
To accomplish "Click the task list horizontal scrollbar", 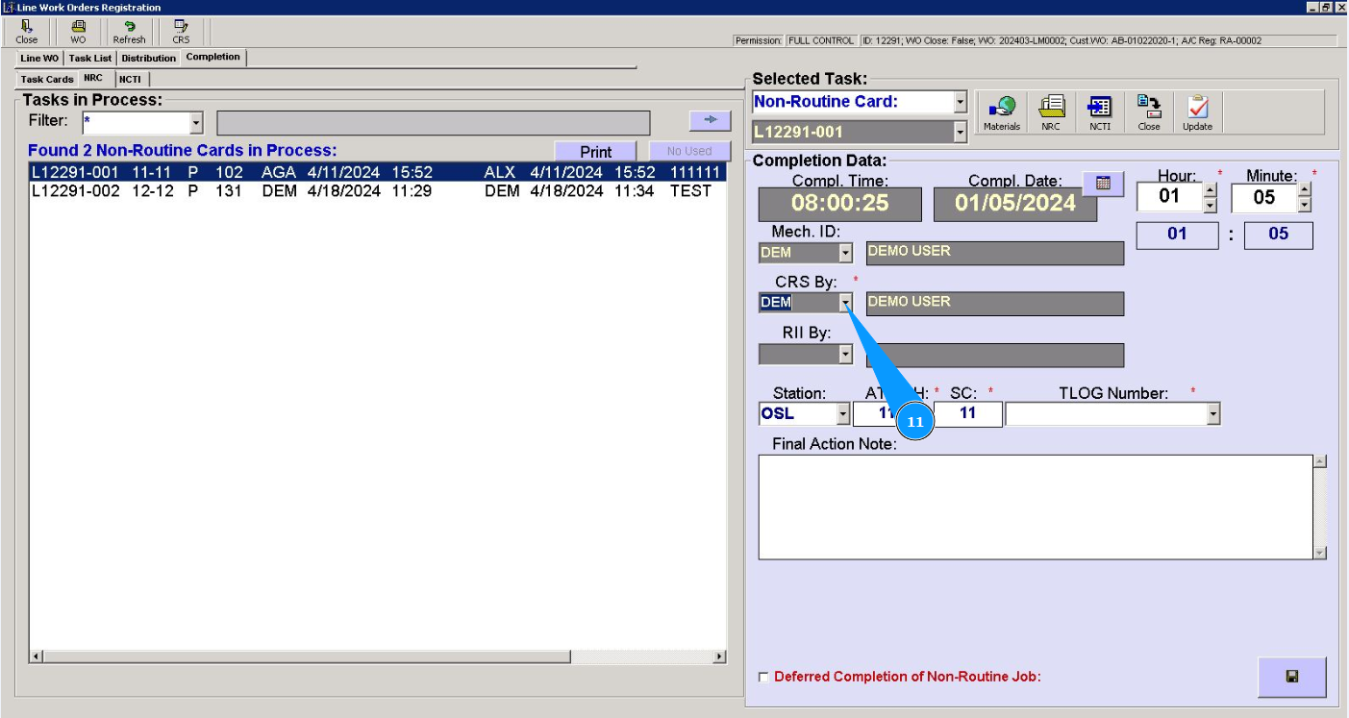I will pyautogui.click(x=378, y=656).
